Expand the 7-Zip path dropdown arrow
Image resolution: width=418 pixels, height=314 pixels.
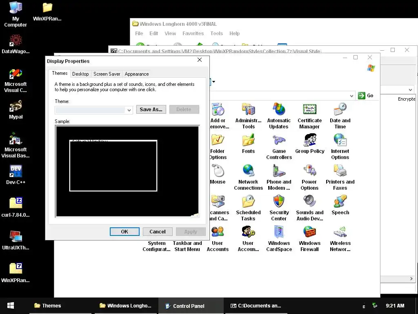pos(410,90)
